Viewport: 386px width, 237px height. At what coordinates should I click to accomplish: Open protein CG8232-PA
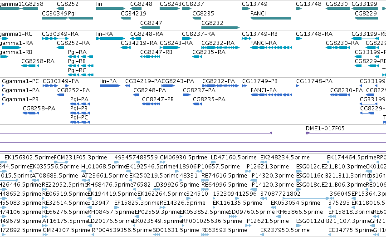(x=220, y=86)
